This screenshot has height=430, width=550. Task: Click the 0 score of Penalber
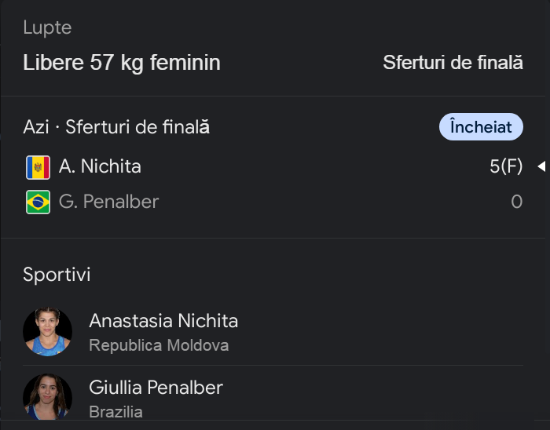click(x=517, y=202)
